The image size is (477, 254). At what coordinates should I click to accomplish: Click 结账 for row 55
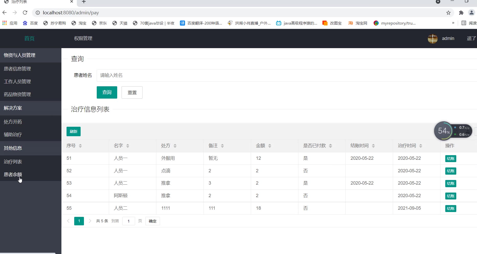click(x=451, y=208)
